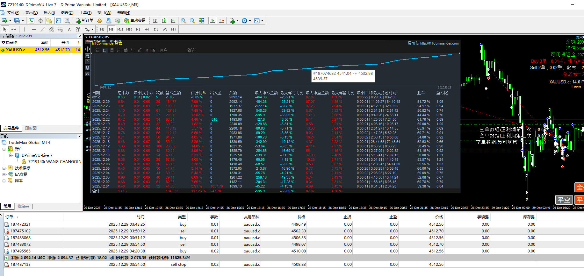
Task: Select the crosshair cursor tool
Action: tap(14, 29)
